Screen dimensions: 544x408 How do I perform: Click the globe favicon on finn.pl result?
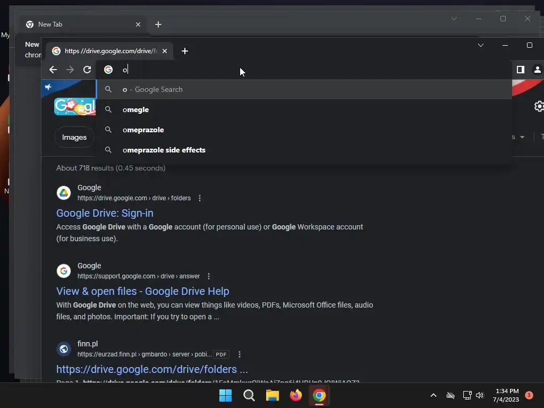click(x=64, y=348)
